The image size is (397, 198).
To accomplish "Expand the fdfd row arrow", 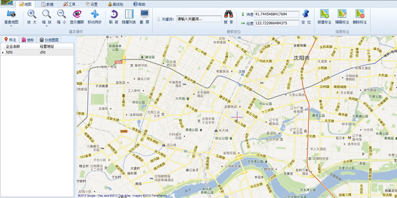I will (2, 52).
